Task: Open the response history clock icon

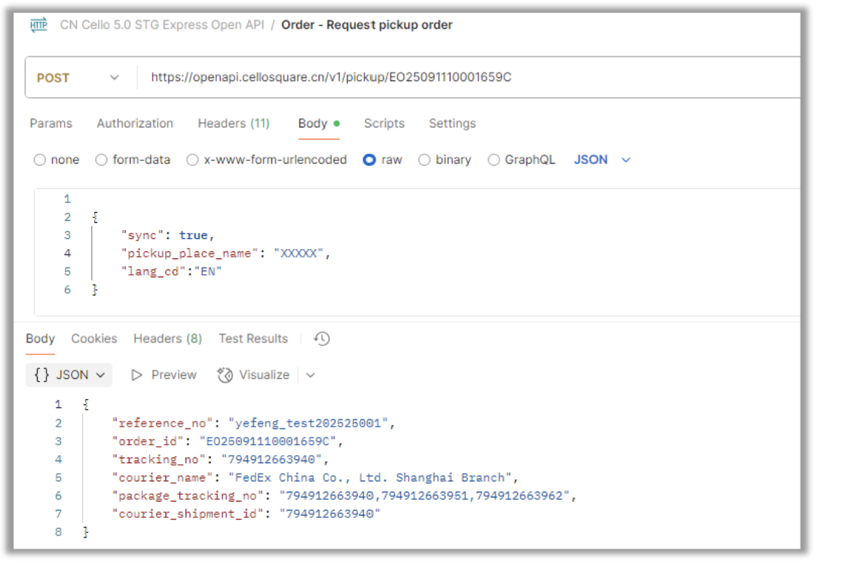Action: click(x=322, y=339)
